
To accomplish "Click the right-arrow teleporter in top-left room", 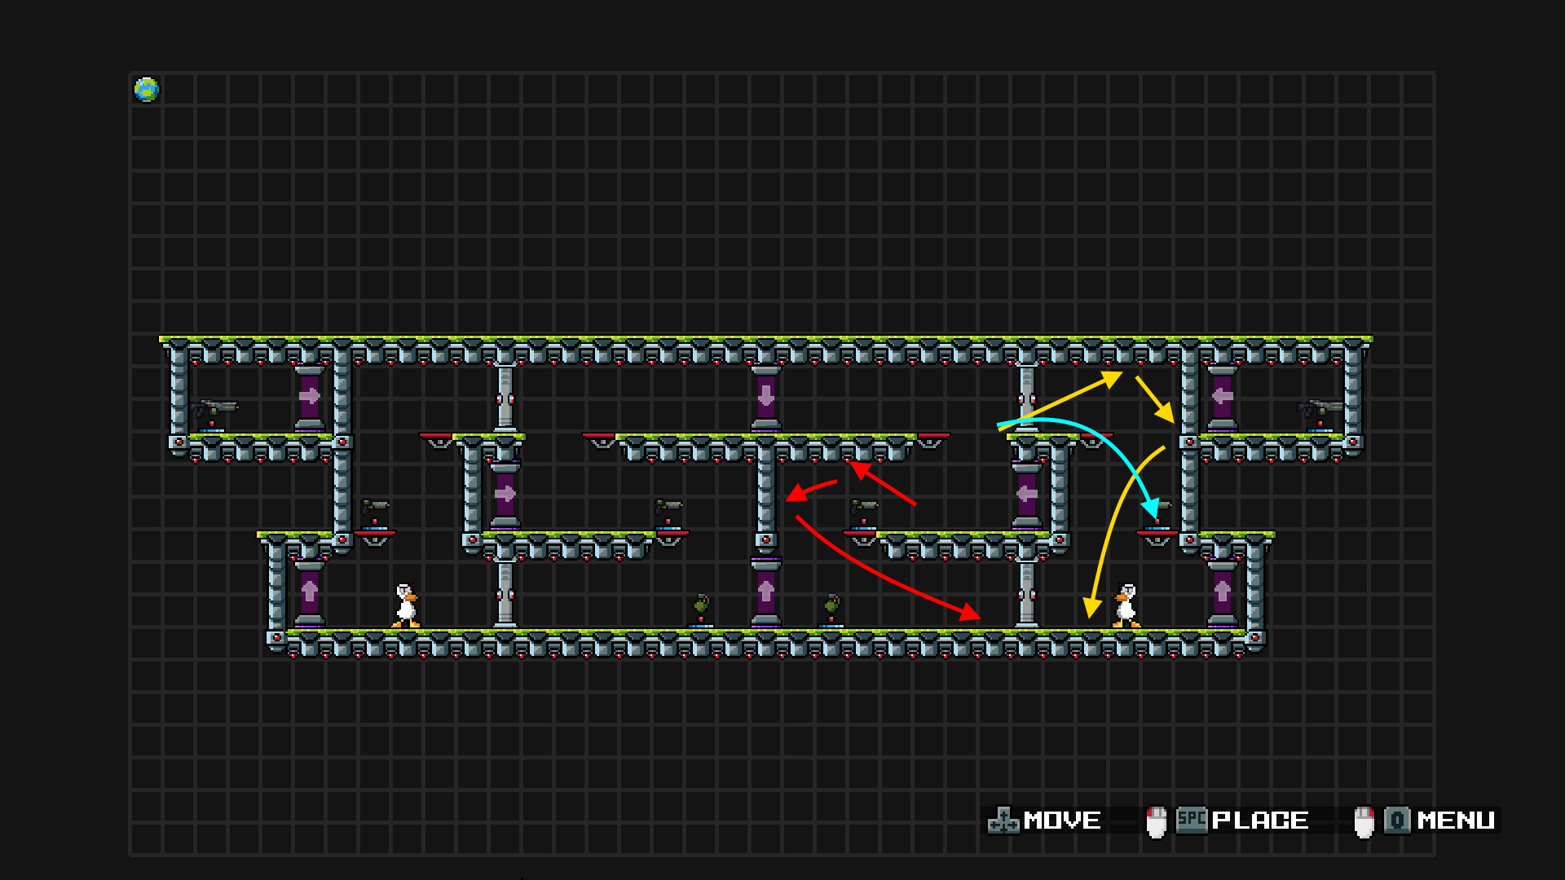I will coord(309,397).
